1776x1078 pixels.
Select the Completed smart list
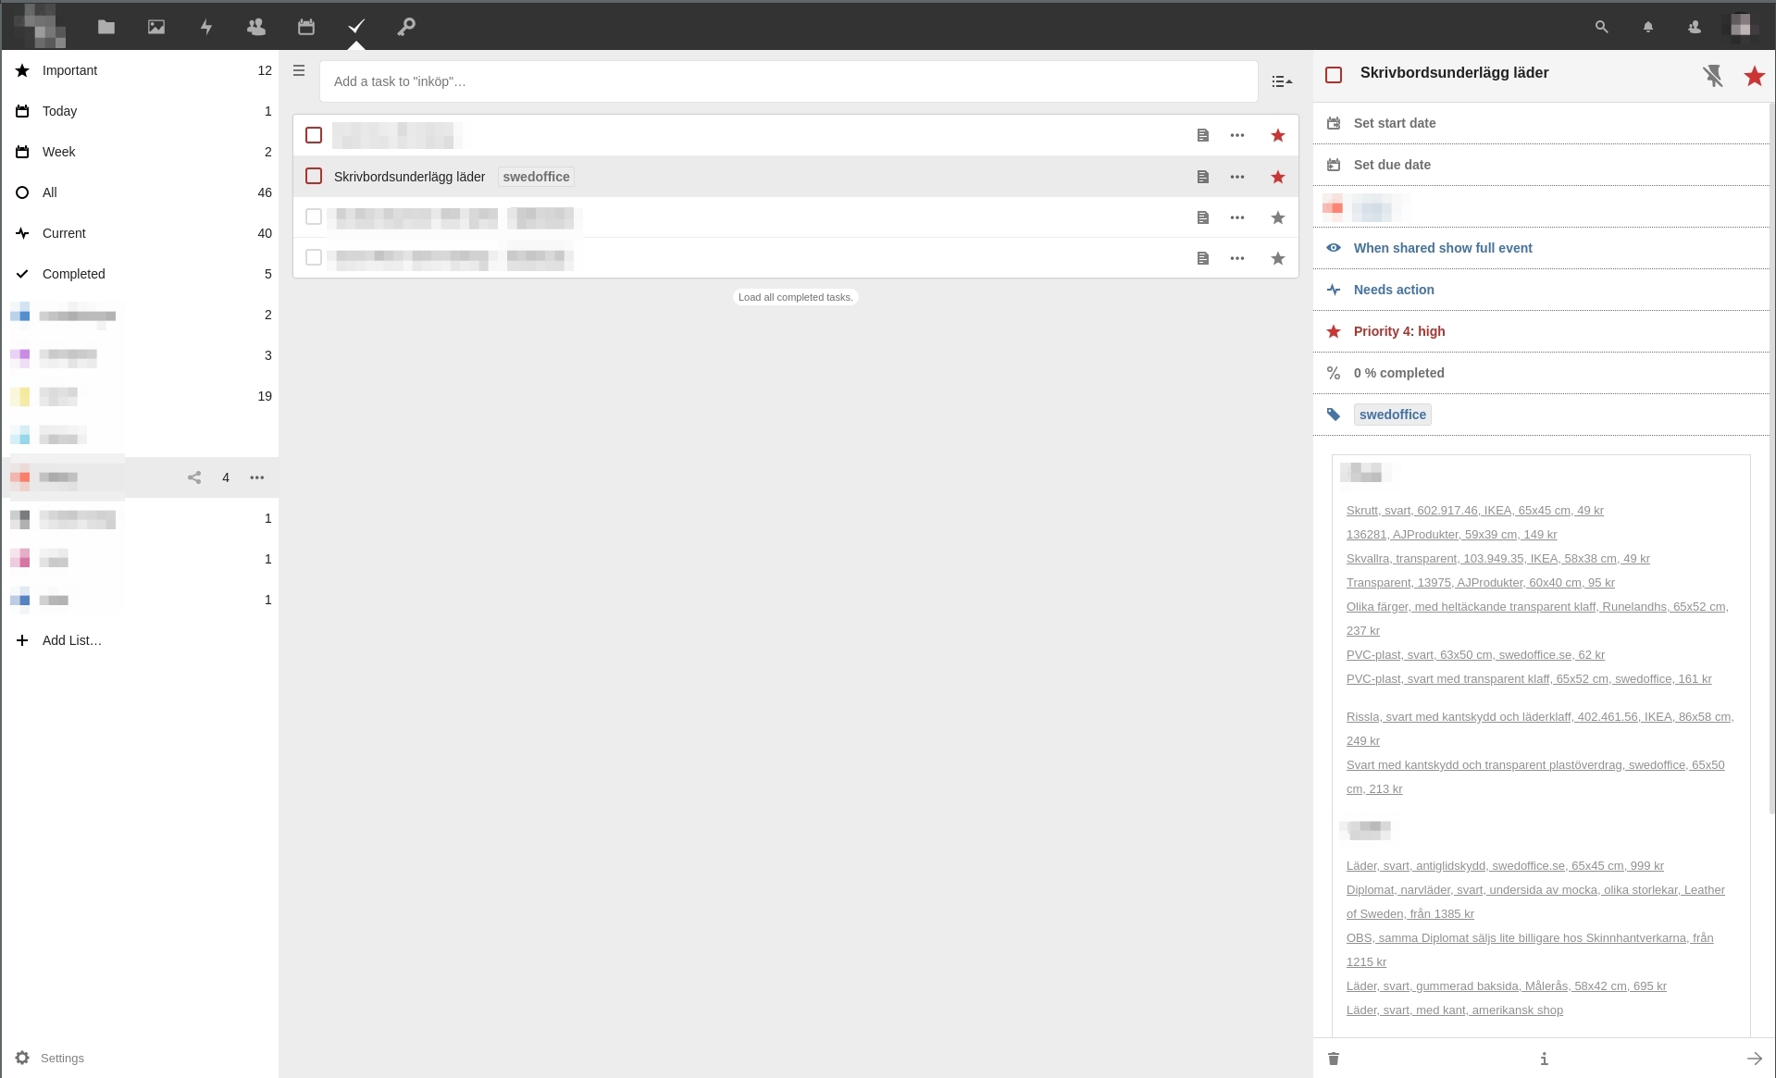(x=72, y=274)
